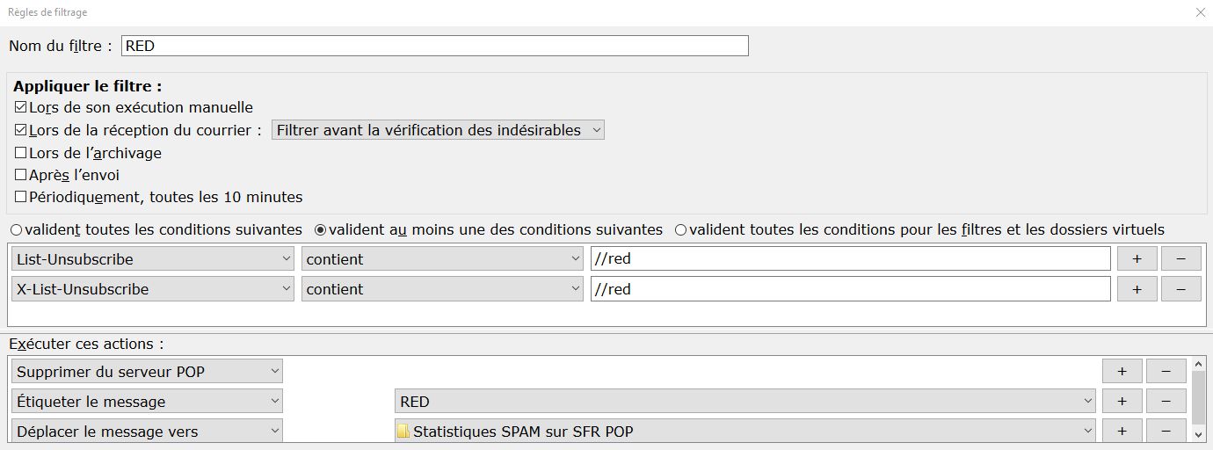Enable Lors de l'archivage checkbox
1213x450 pixels.
point(21,153)
